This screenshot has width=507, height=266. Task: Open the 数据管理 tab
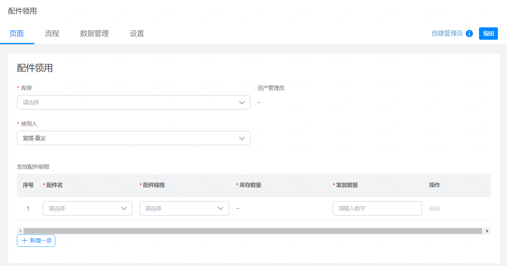click(x=94, y=34)
